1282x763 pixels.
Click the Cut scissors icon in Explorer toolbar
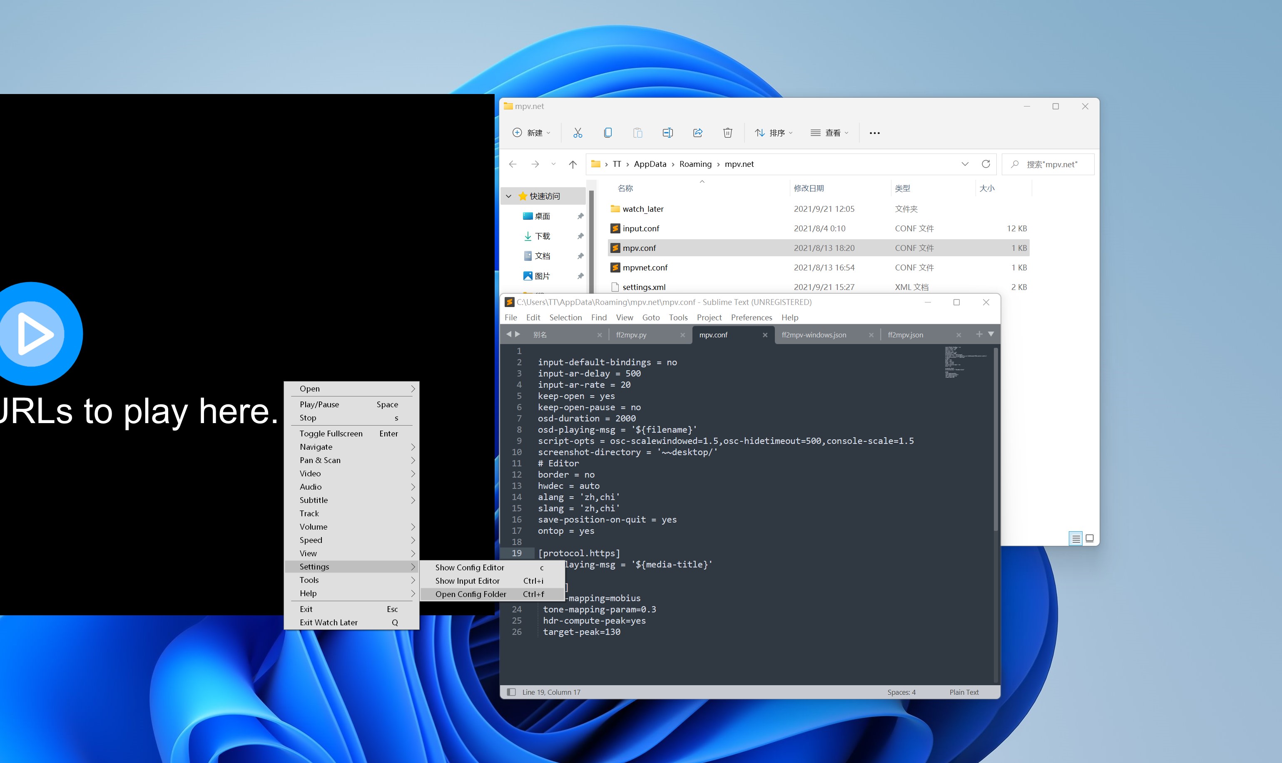[578, 133]
